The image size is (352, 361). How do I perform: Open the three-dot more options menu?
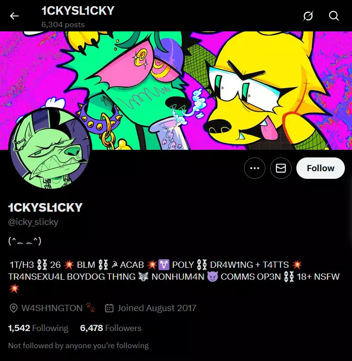pyautogui.click(x=254, y=168)
